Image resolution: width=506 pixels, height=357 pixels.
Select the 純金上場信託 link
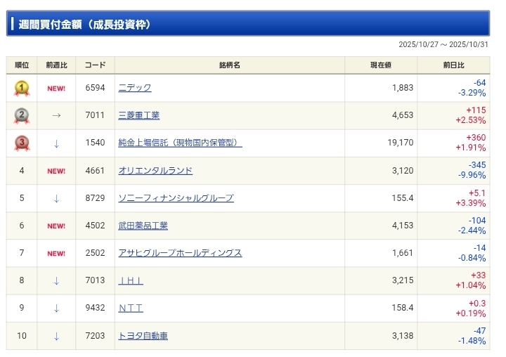click(x=180, y=143)
